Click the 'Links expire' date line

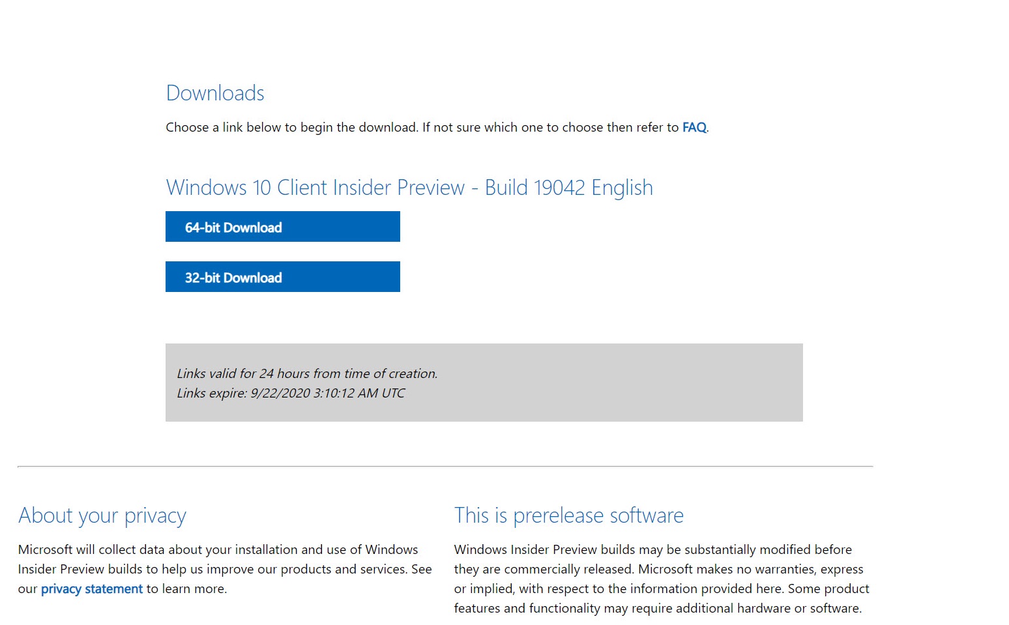point(291,393)
